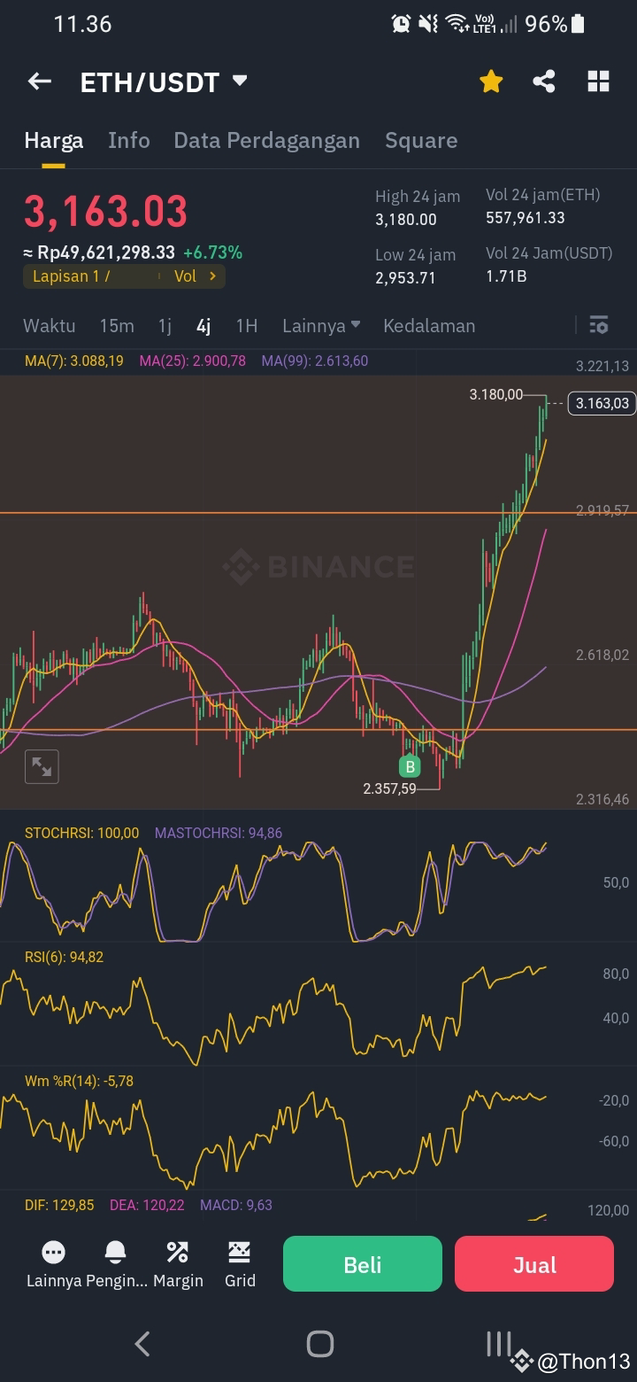Tap the MA(7) indicator value
The width and height of the screenshot is (637, 1382).
coord(74,361)
